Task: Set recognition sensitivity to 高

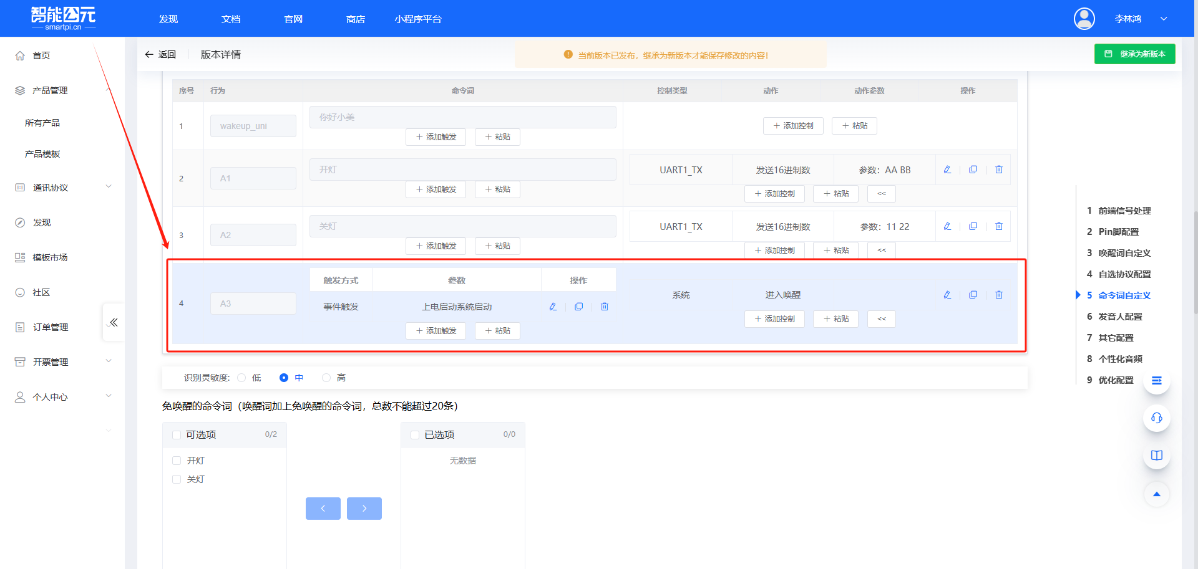Action: coord(326,378)
